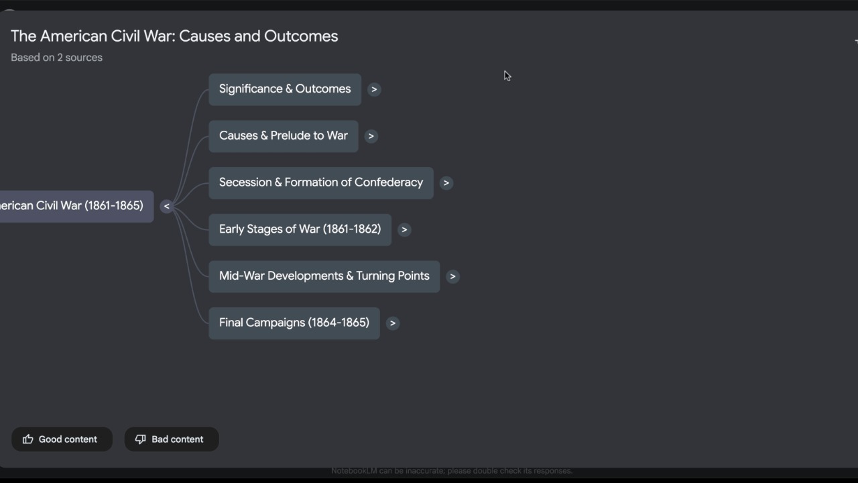858x483 pixels.
Task: Select the Significance & Outcomes node
Action: coord(285,89)
